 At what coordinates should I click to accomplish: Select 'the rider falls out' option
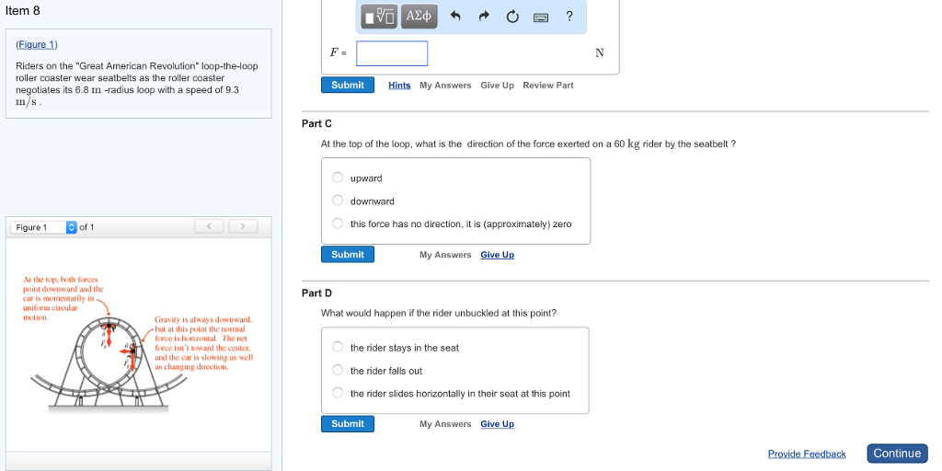(x=338, y=371)
